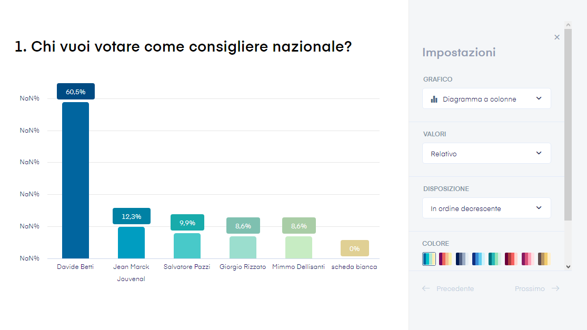Select the magenta-pink color palette
Image resolution: width=587 pixels, height=330 pixels.
tap(528, 259)
